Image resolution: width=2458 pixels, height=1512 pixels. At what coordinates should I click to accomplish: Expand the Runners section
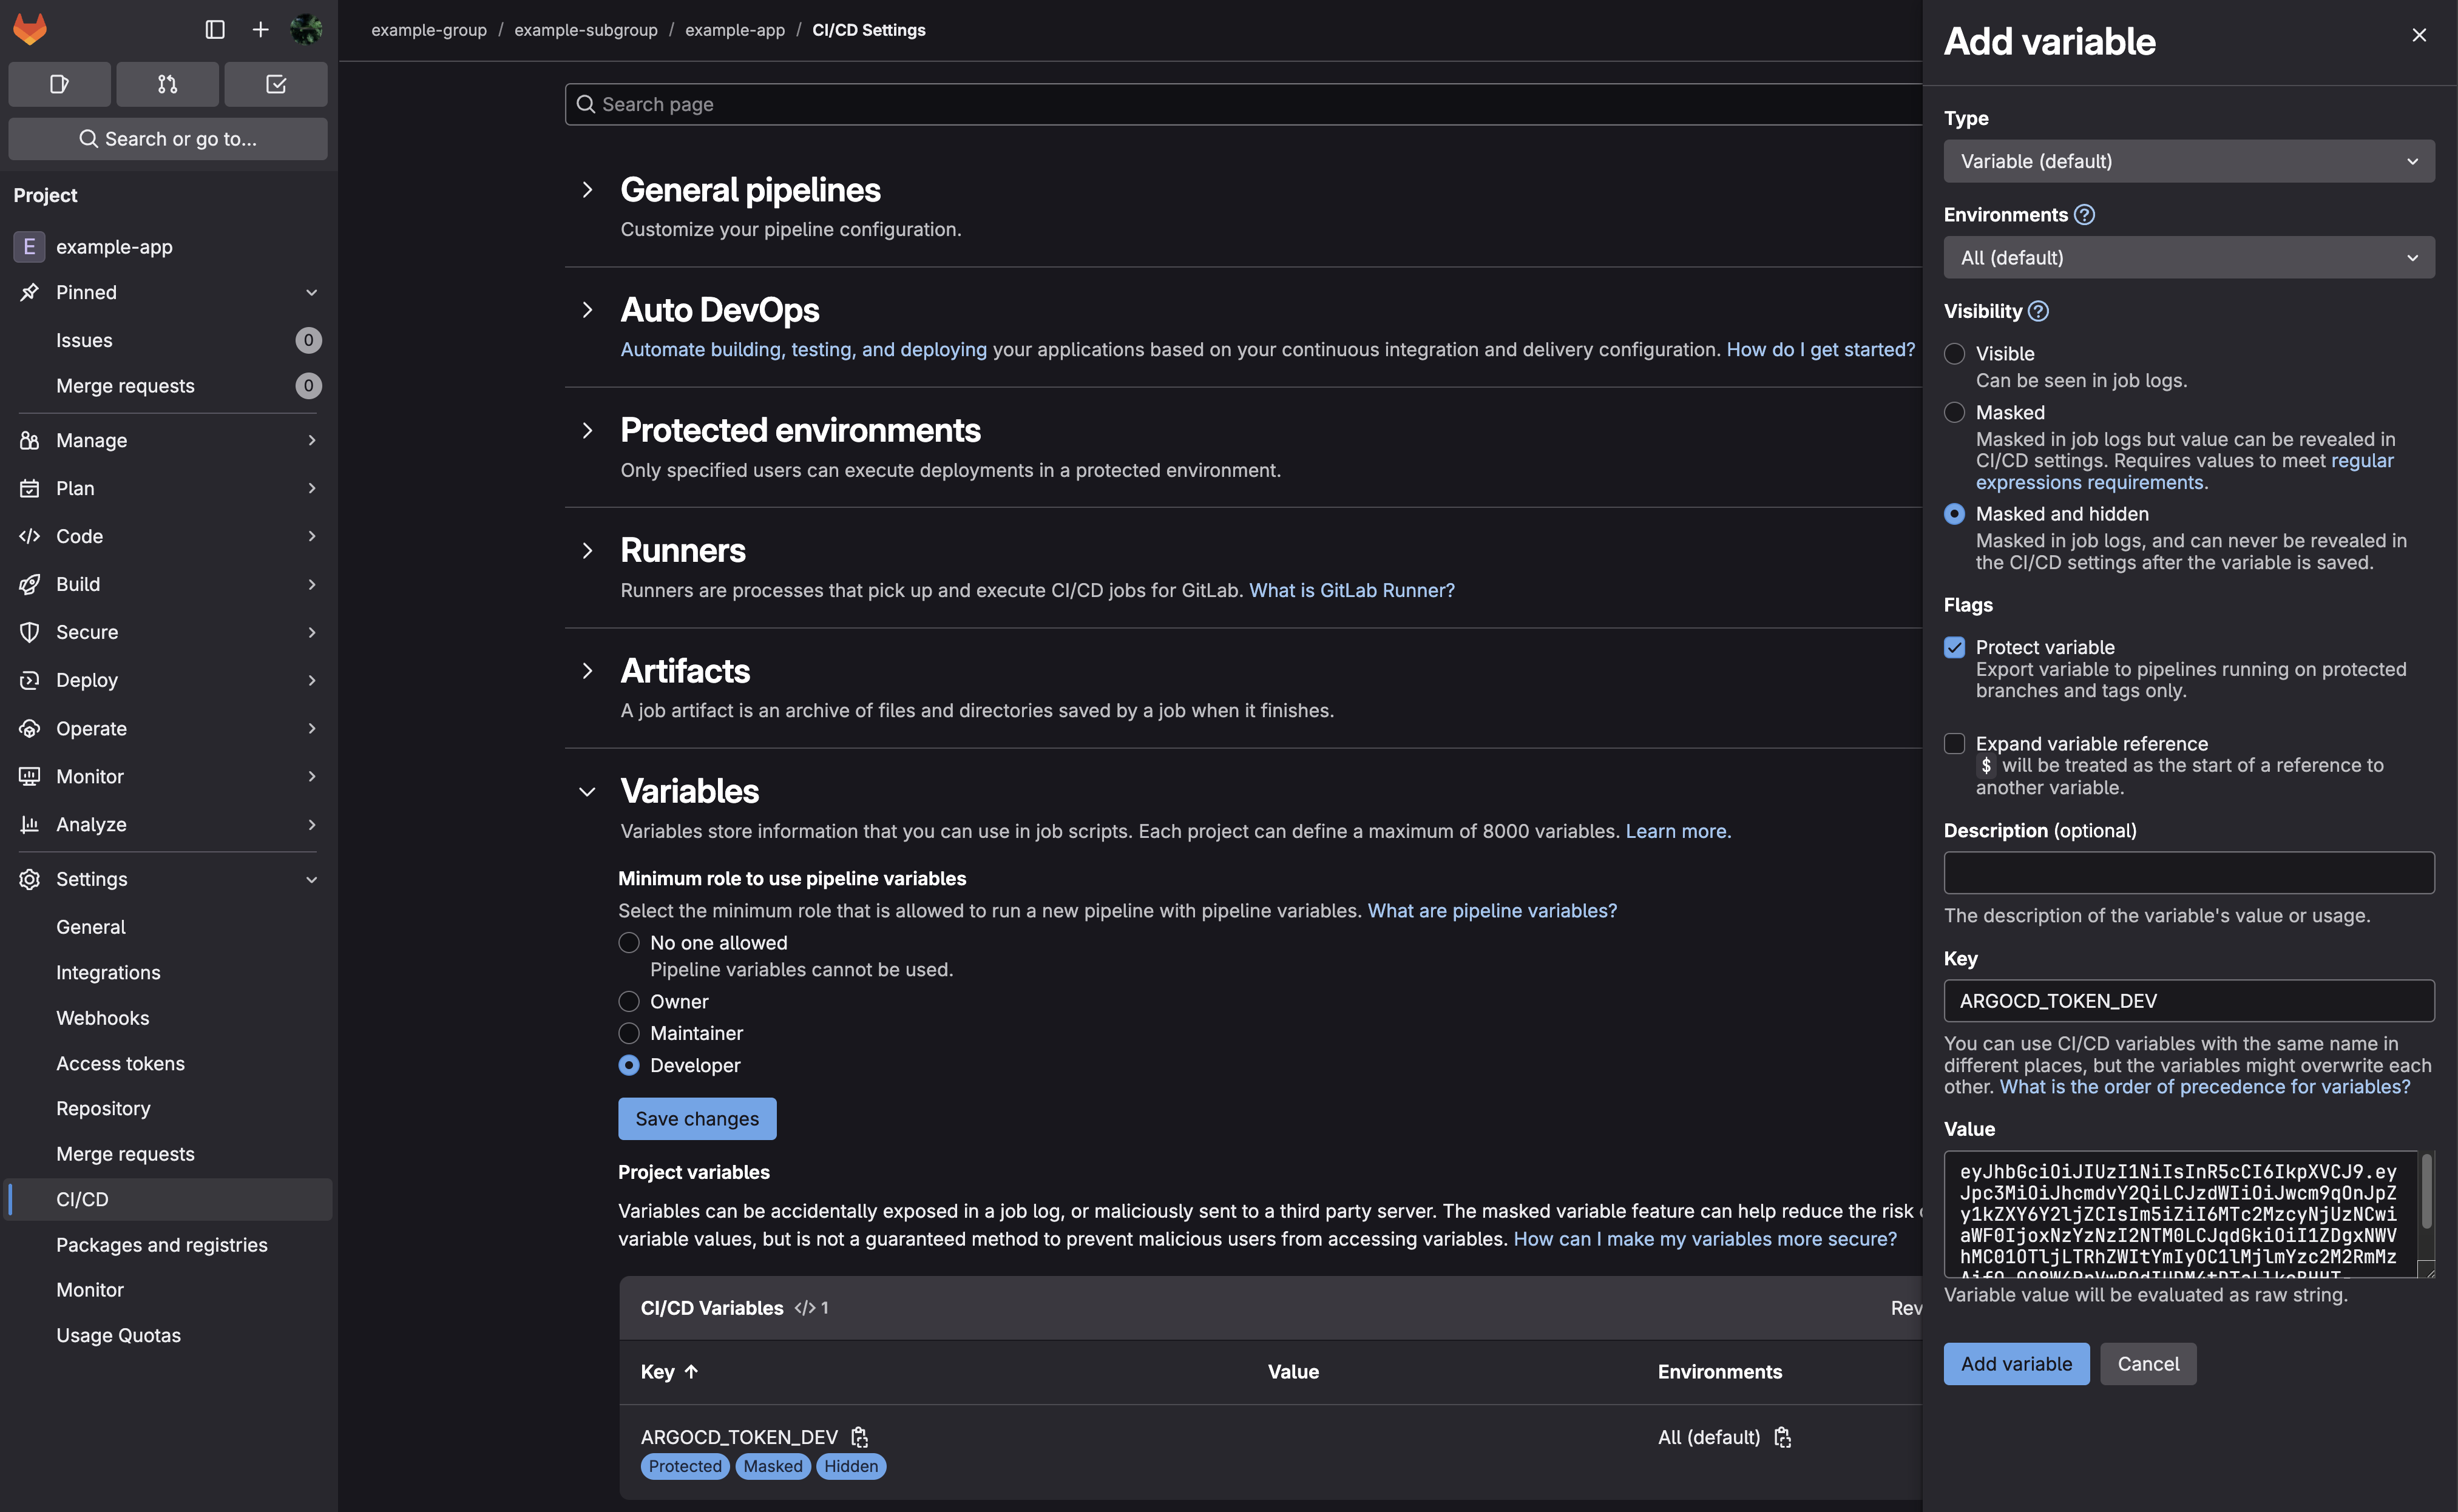point(588,550)
